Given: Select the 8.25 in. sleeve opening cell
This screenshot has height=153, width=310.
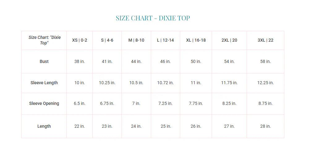Looking at the screenshot, I should pyautogui.click(x=229, y=103).
